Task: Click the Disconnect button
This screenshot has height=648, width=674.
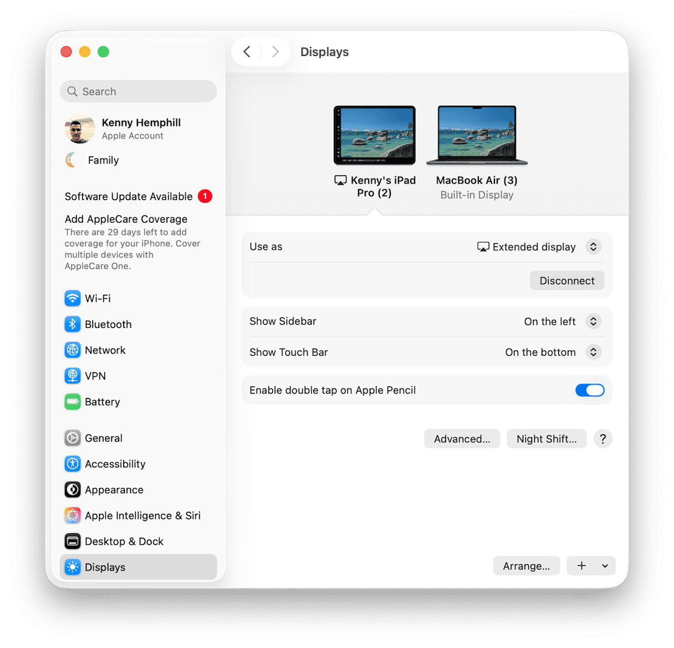Action: [567, 280]
